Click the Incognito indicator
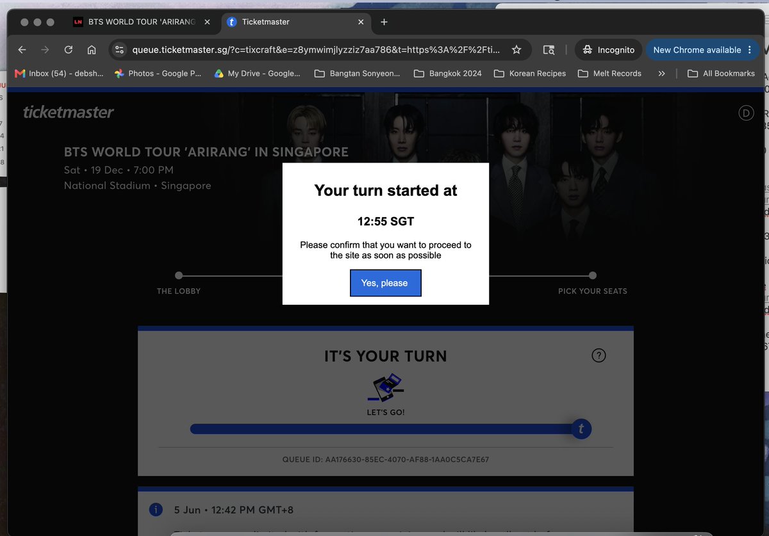 coord(608,50)
